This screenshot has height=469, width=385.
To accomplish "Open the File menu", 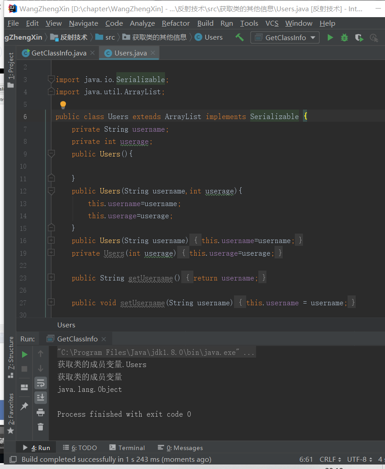I will [13, 23].
